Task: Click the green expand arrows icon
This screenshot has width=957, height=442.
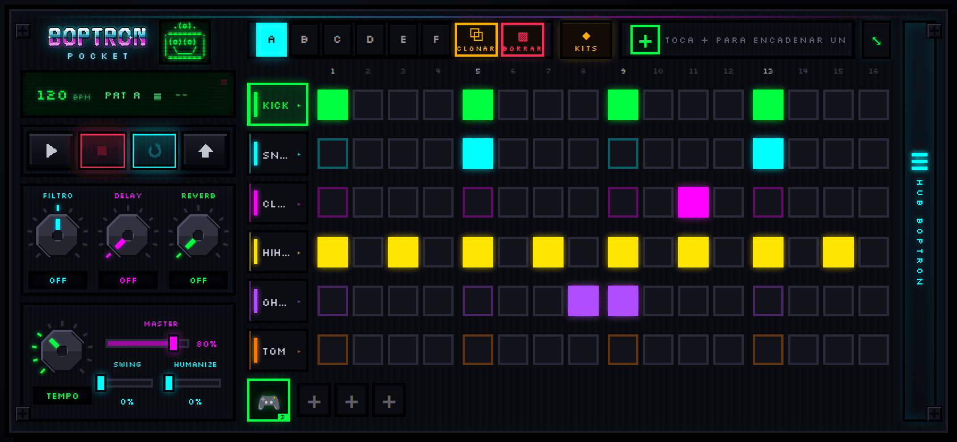Action: click(x=876, y=40)
